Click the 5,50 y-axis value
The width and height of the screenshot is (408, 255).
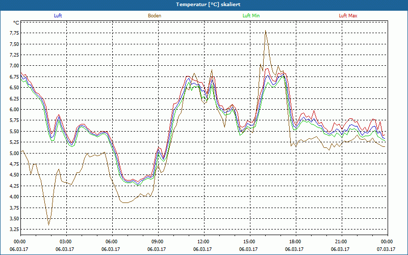[14, 132]
